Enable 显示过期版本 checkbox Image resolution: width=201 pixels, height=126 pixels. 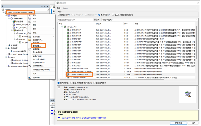click(x=95, y=83)
